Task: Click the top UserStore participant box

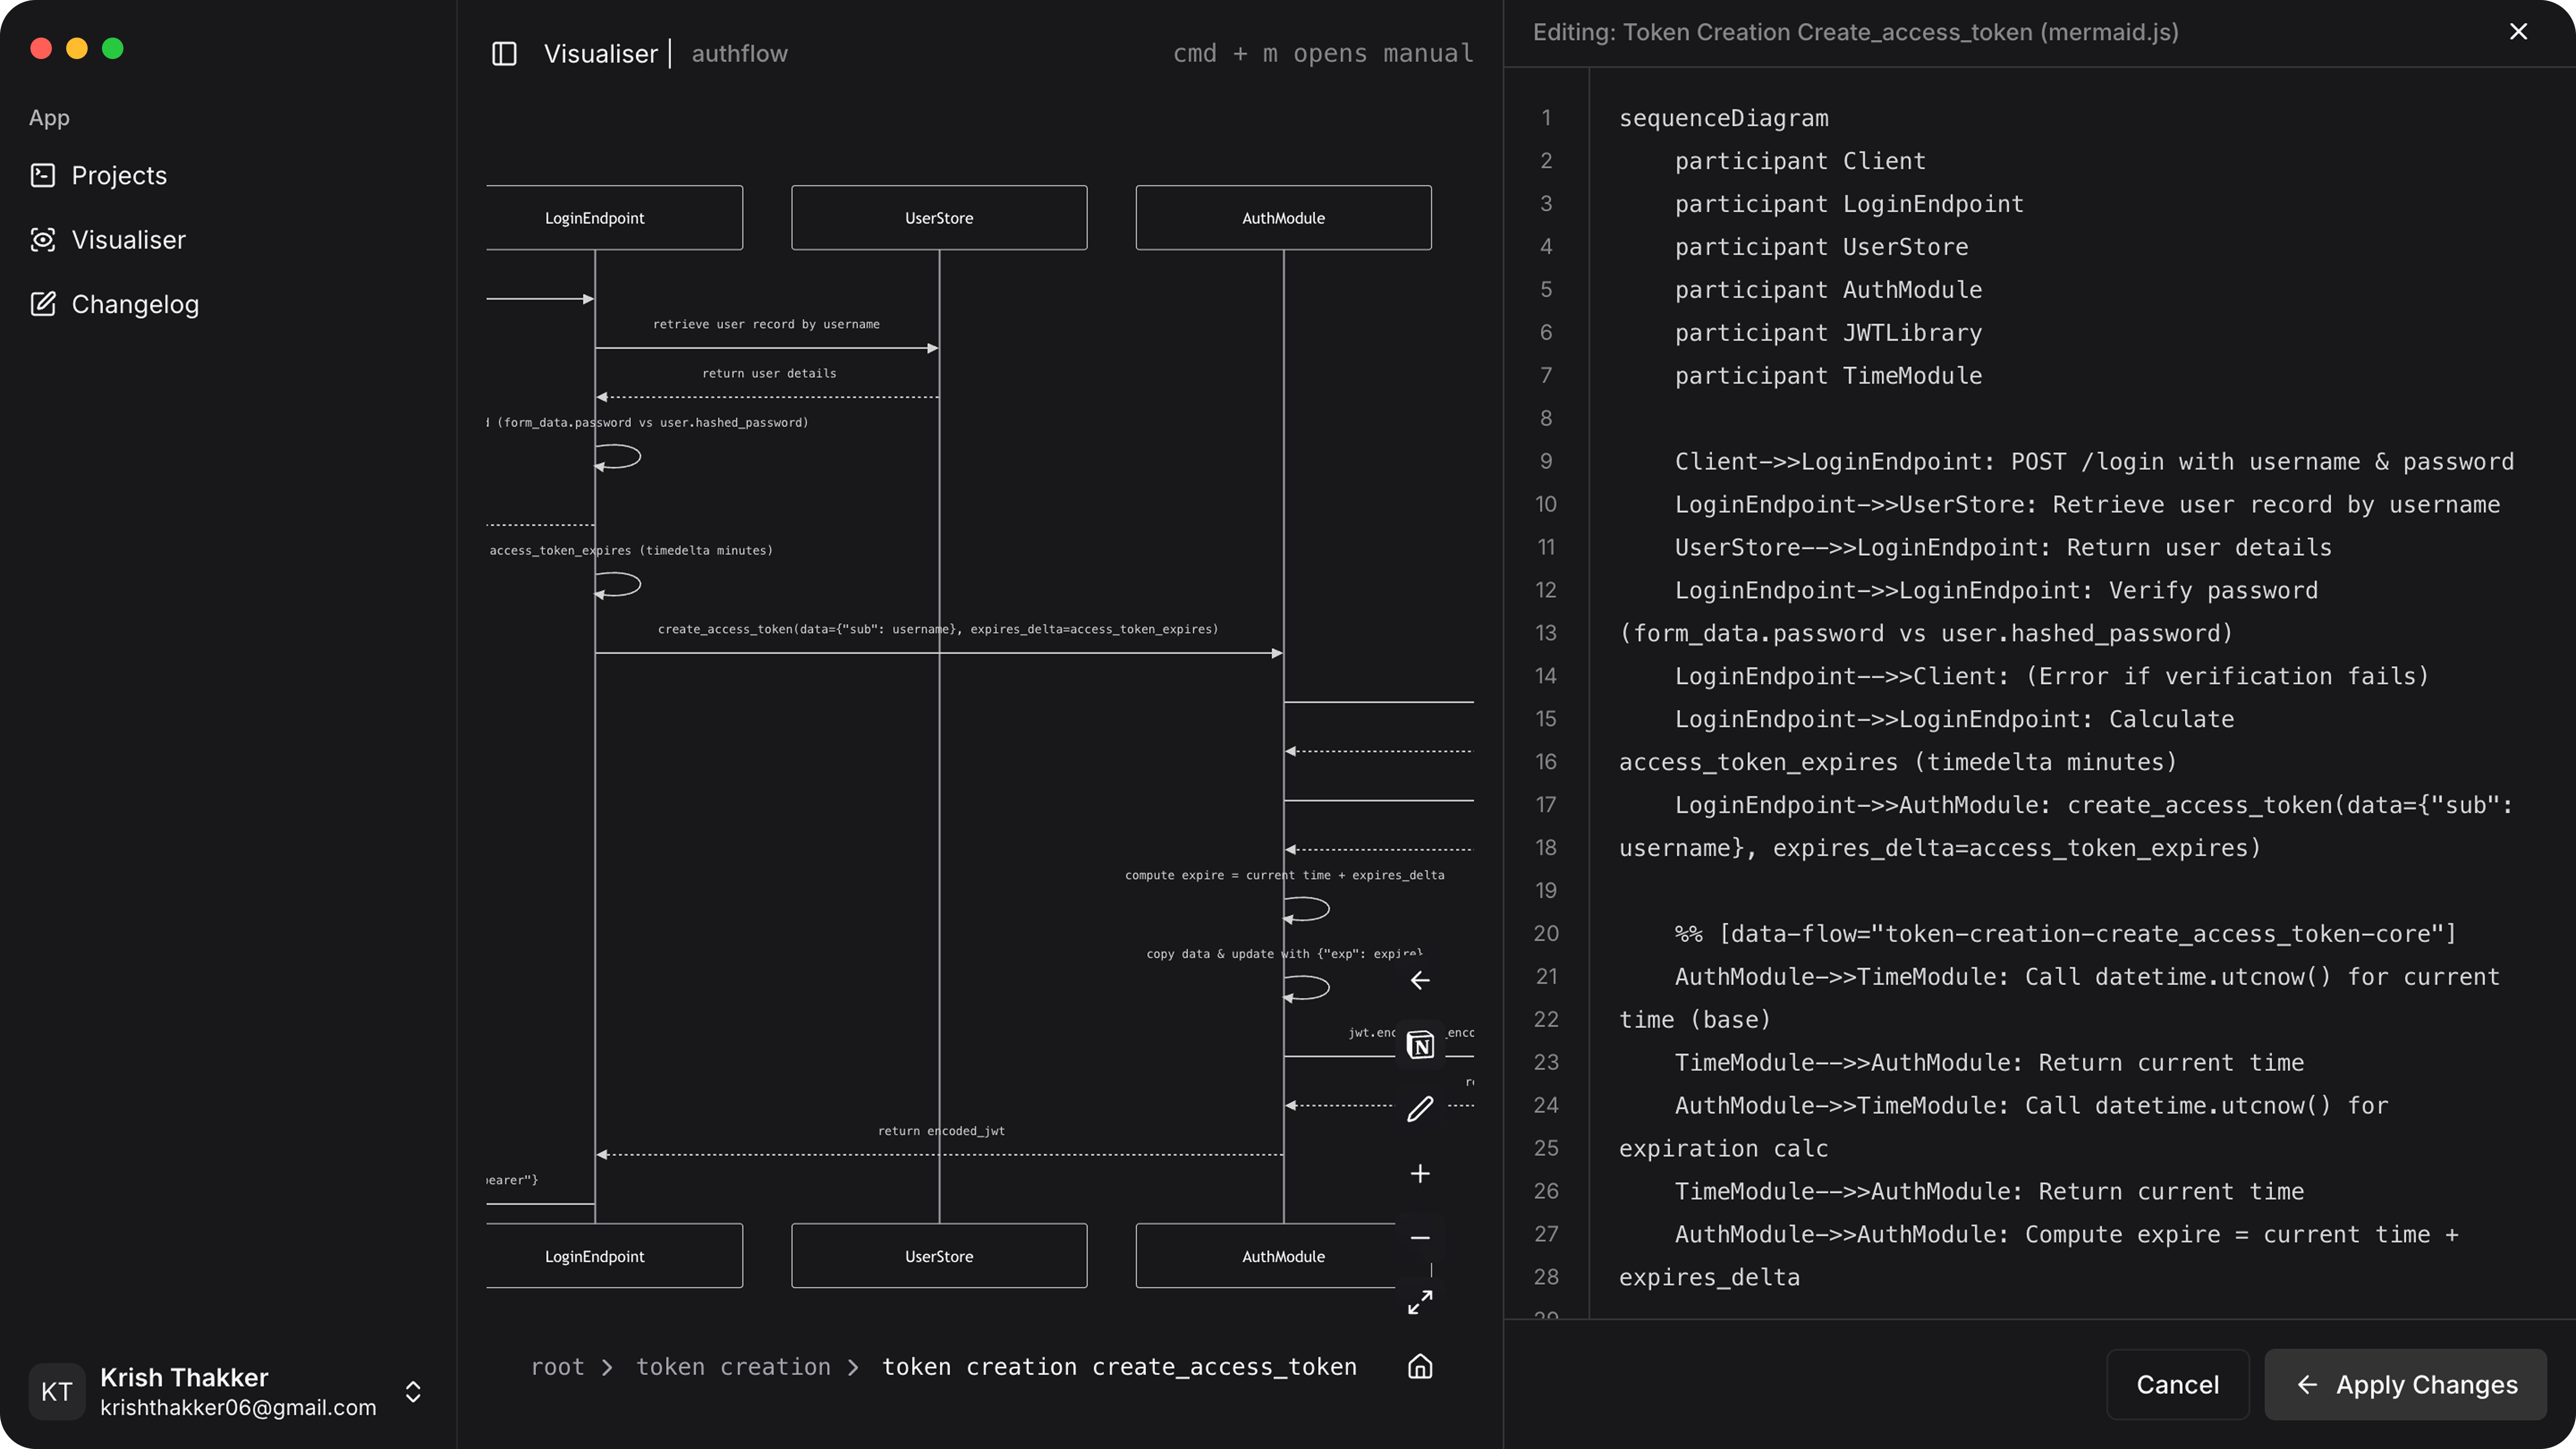Action: tap(939, 218)
